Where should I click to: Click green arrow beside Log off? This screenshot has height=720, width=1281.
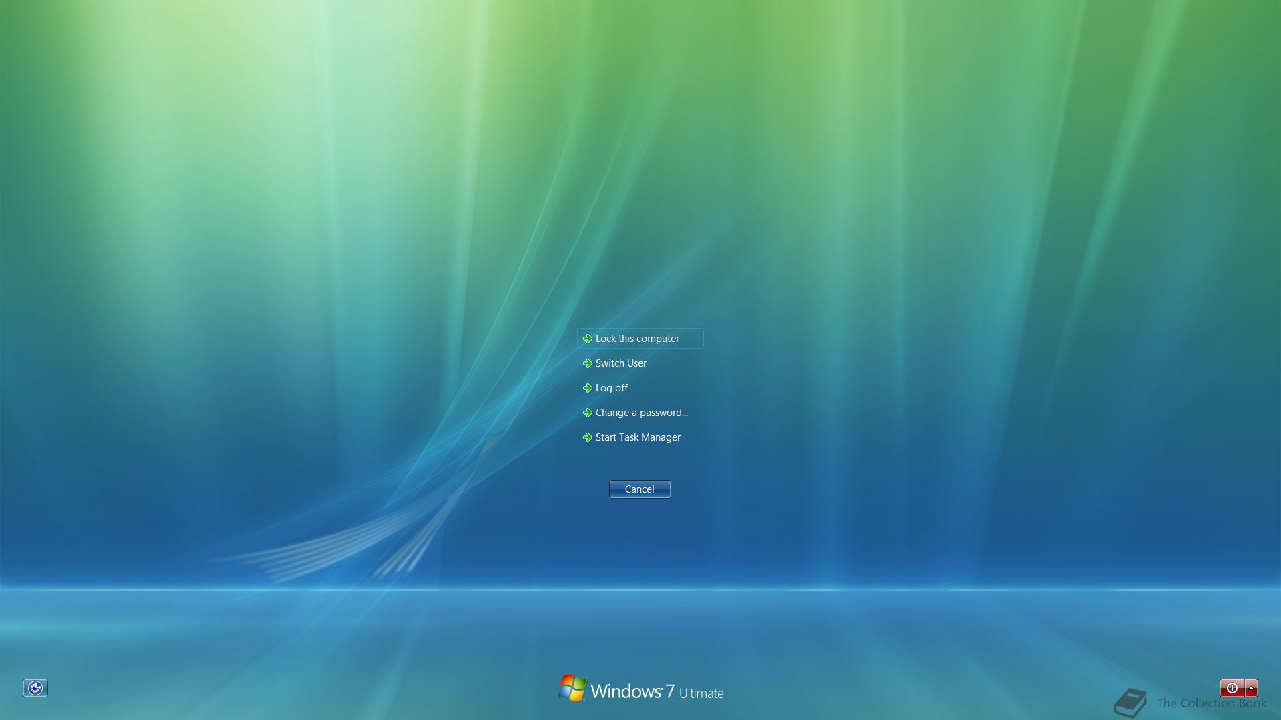click(x=588, y=388)
